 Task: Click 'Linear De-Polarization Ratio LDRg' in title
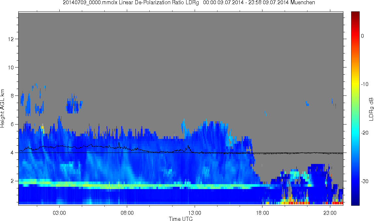pos(159,3)
